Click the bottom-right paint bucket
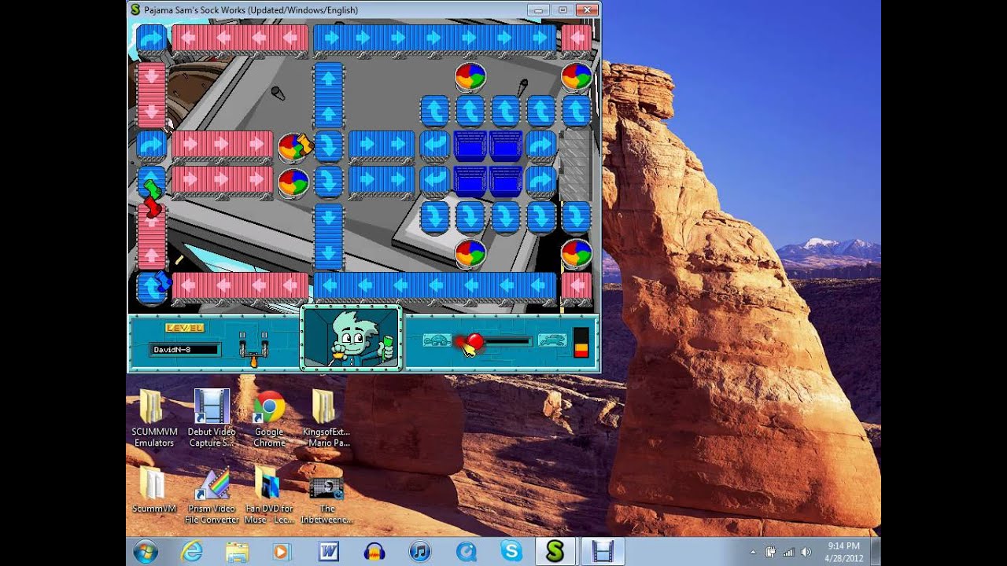 pos(577,253)
